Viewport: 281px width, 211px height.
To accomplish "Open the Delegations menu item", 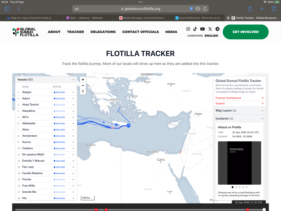I will tap(103, 32).
